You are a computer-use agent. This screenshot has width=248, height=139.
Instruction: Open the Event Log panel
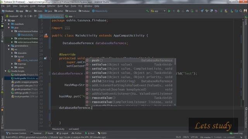(x=236, y=133)
